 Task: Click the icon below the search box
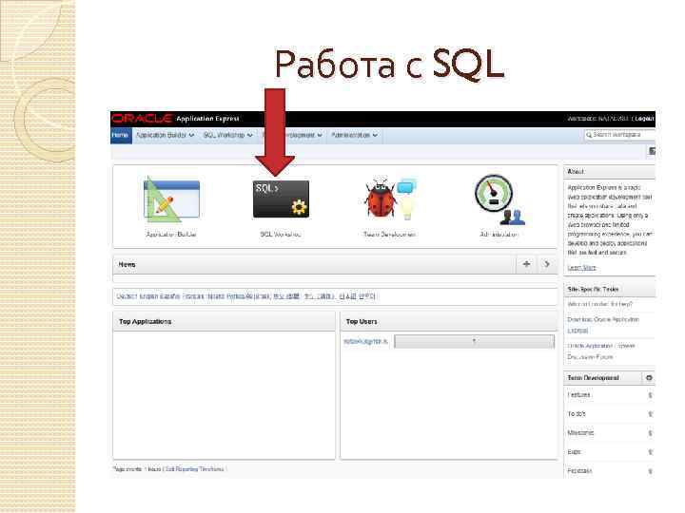tap(652, 151)
